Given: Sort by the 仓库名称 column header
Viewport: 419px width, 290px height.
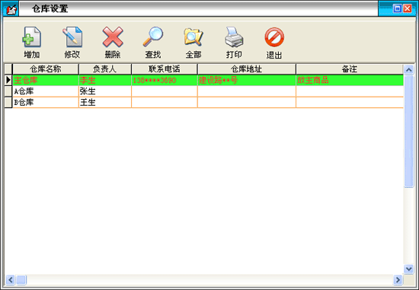Looking at the screenshot, I should click(46, 69).
